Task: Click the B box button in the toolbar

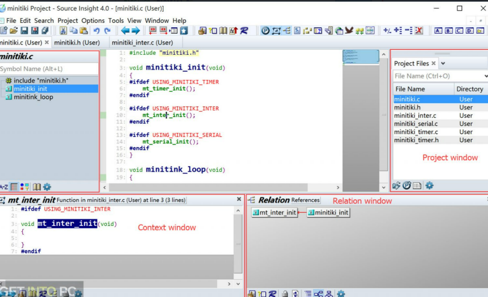Action: (449, 30)
